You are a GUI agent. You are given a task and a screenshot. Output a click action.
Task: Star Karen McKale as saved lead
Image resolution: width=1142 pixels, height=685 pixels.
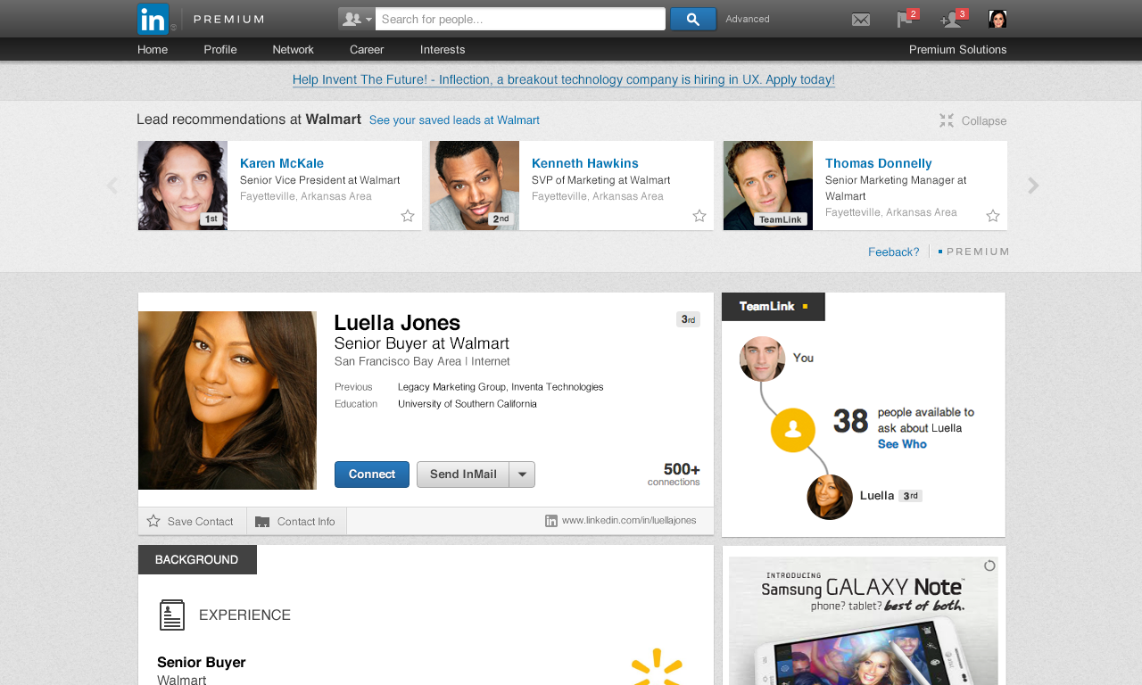point(408,216)
